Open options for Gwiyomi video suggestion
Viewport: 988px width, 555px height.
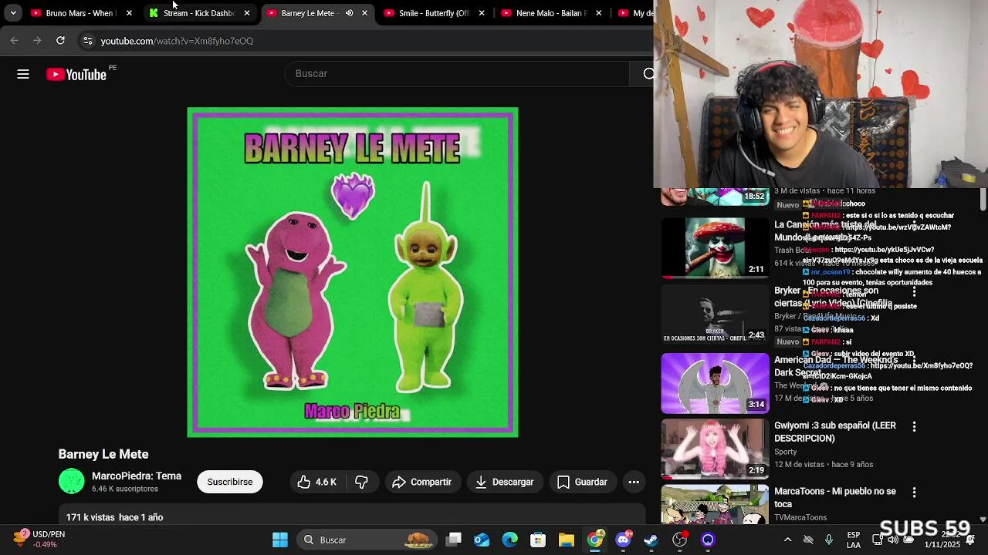[x=914, y=426]
